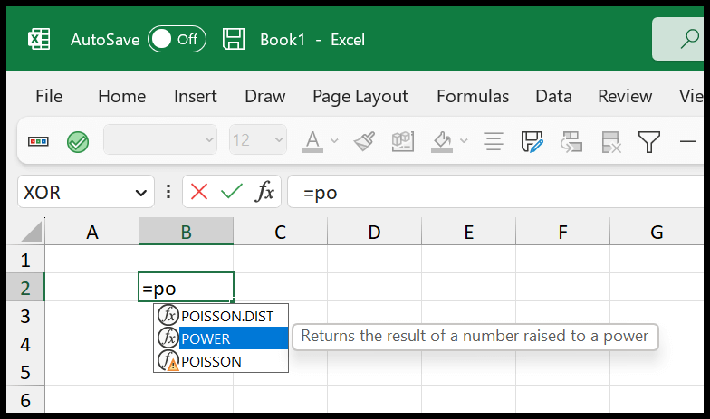
Task: Cancel the formula with red X
Action: (x=199, y=192)
